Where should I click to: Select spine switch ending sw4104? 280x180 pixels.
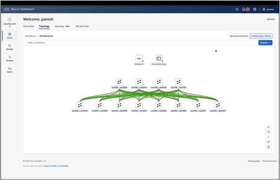coord(119,82)
